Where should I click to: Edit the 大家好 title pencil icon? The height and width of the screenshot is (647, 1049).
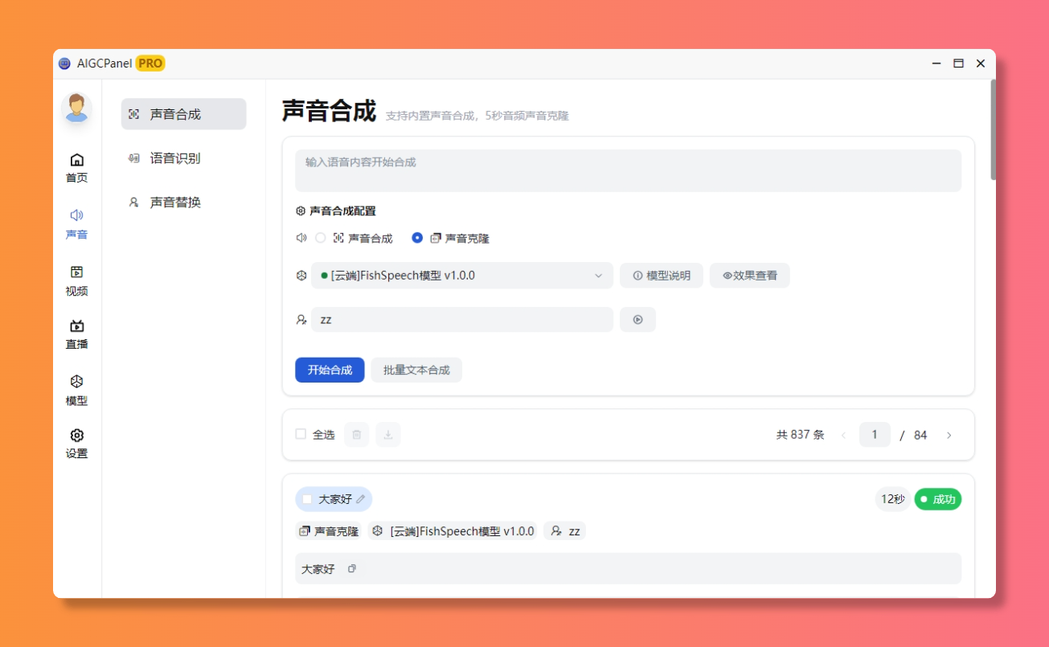pyautogui.click(x=360, y=499)
